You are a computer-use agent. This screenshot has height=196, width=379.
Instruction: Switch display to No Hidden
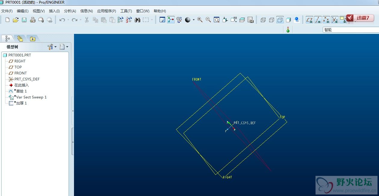point(280,20)
